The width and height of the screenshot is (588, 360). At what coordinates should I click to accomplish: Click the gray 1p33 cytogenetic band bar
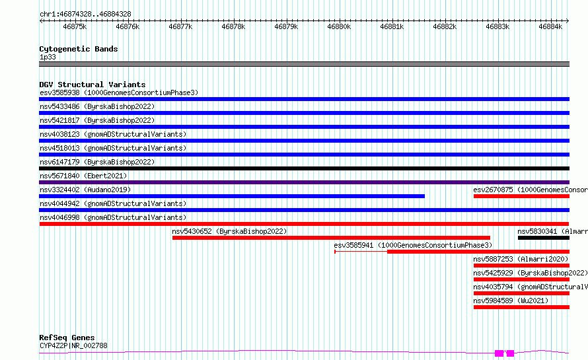[x=304, y=65]
